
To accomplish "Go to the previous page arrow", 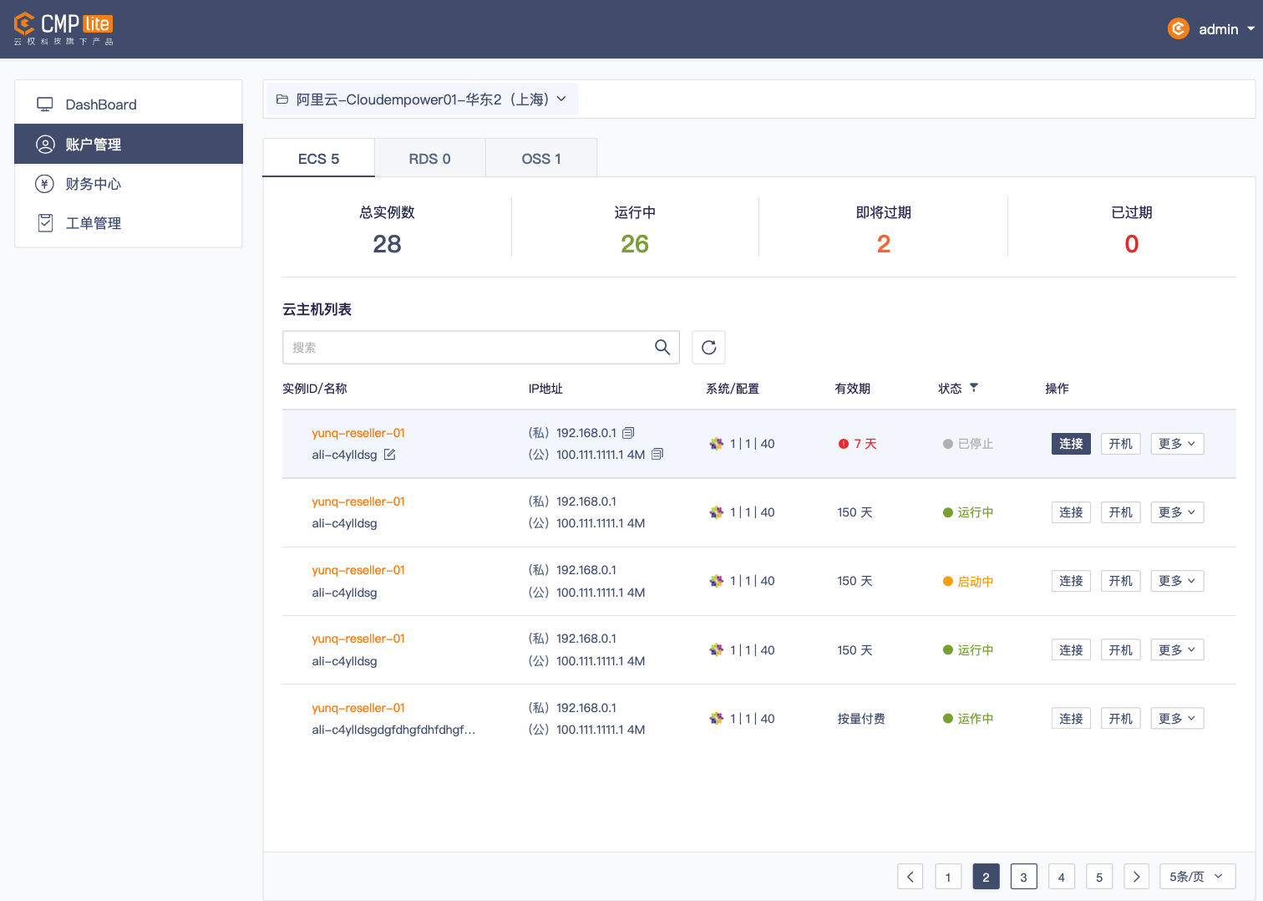I will (x=910, y=877).
